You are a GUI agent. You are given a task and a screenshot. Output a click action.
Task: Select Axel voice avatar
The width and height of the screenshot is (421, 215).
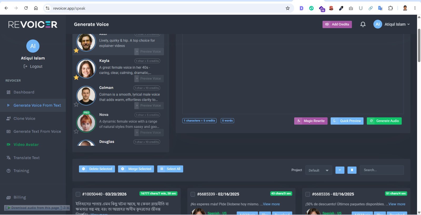point(86,42)
